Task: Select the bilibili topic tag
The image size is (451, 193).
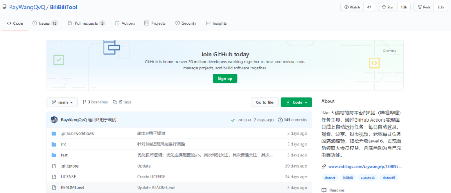Action: click(x=348, y=178)
